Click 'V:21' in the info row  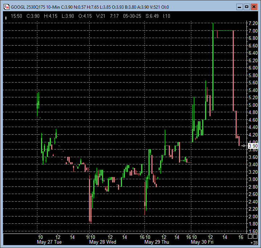pyautogui.click(x=101, y=16)
